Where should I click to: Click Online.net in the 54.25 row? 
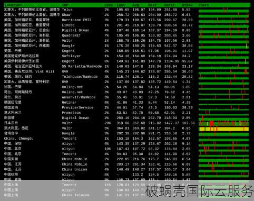pyautogui.click(x=72, y=87)
